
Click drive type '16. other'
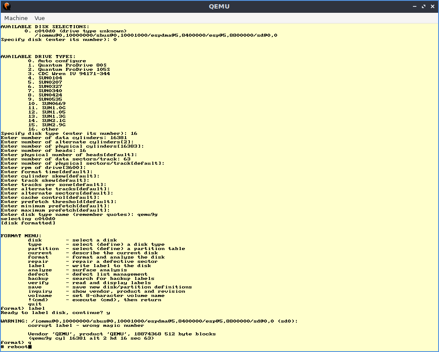44,129
